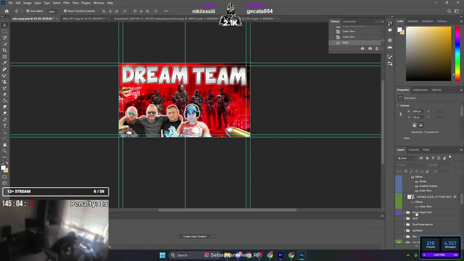This screenshot has height=261, width=464.
Task: Open the Filter menu
Action: click(66, 3)
